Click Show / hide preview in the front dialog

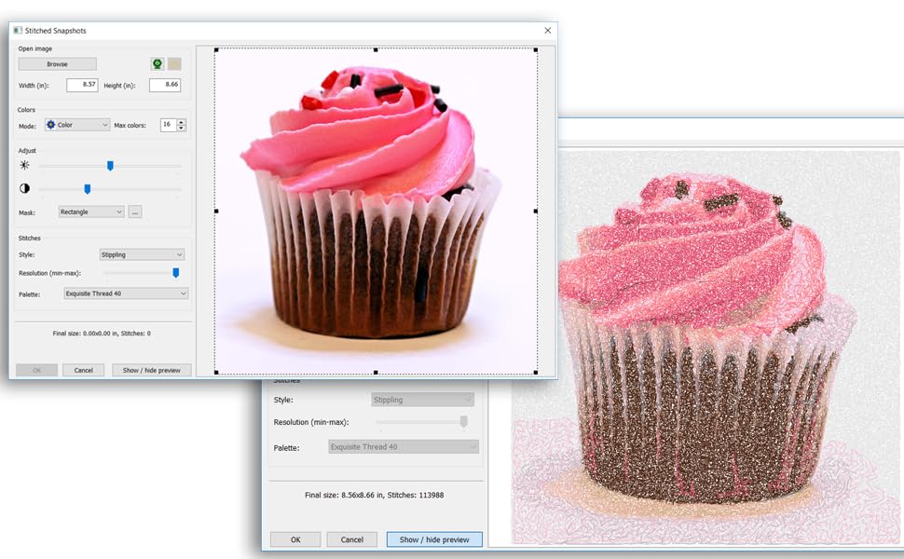[x=152, y=370]
